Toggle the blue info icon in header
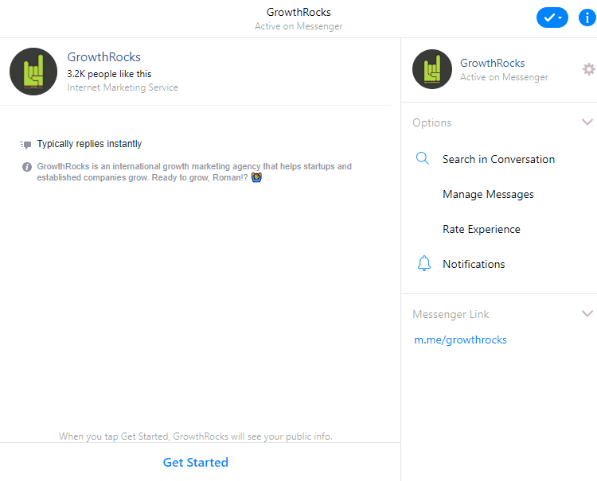The image size is (597, 481). pyautogui.click(x=587, y=17)
